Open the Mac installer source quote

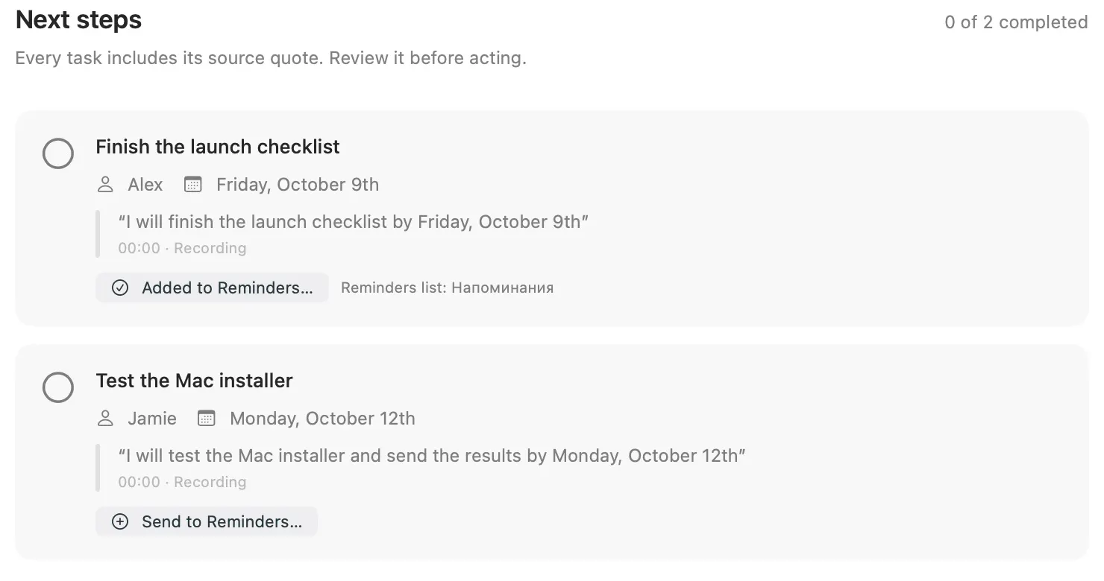coord(432,456)
